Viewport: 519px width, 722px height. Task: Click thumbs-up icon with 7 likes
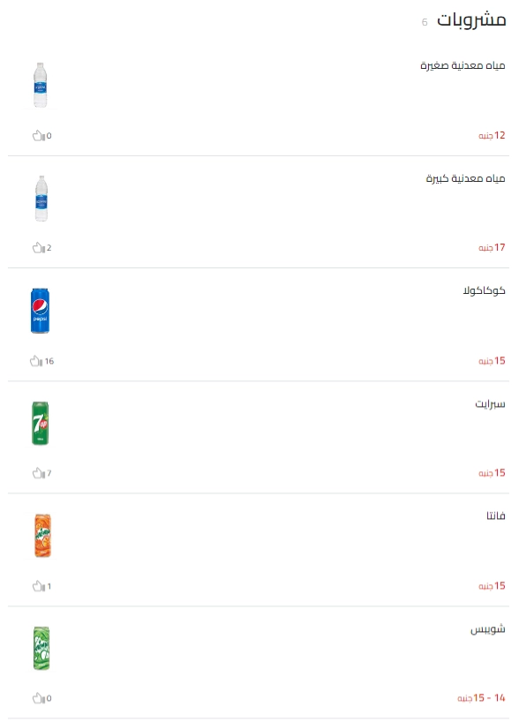(x=38, y=473)
